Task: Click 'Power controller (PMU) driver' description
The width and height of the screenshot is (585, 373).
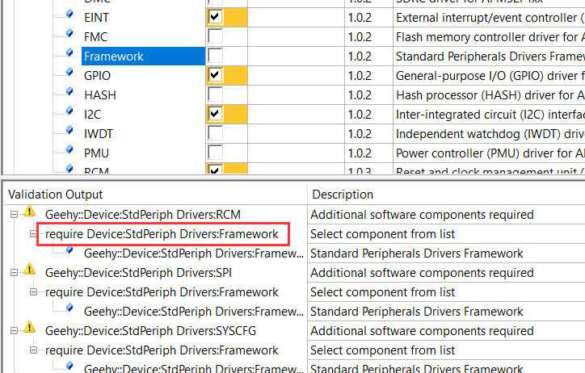Action: (x=490, y=153)
